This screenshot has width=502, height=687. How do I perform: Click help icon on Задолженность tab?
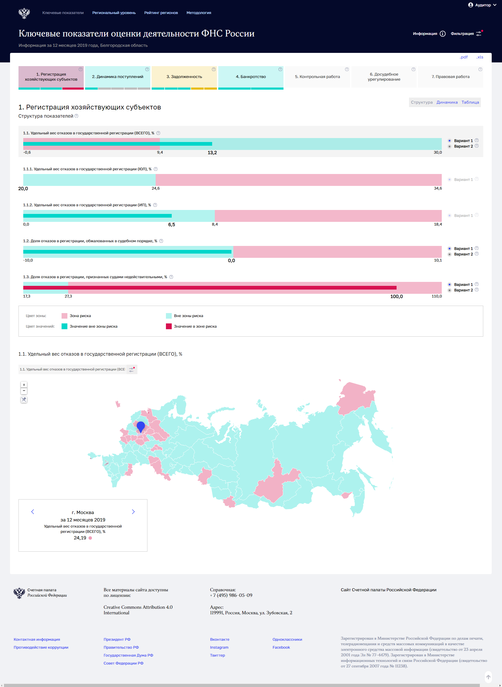tap(214, 69)
